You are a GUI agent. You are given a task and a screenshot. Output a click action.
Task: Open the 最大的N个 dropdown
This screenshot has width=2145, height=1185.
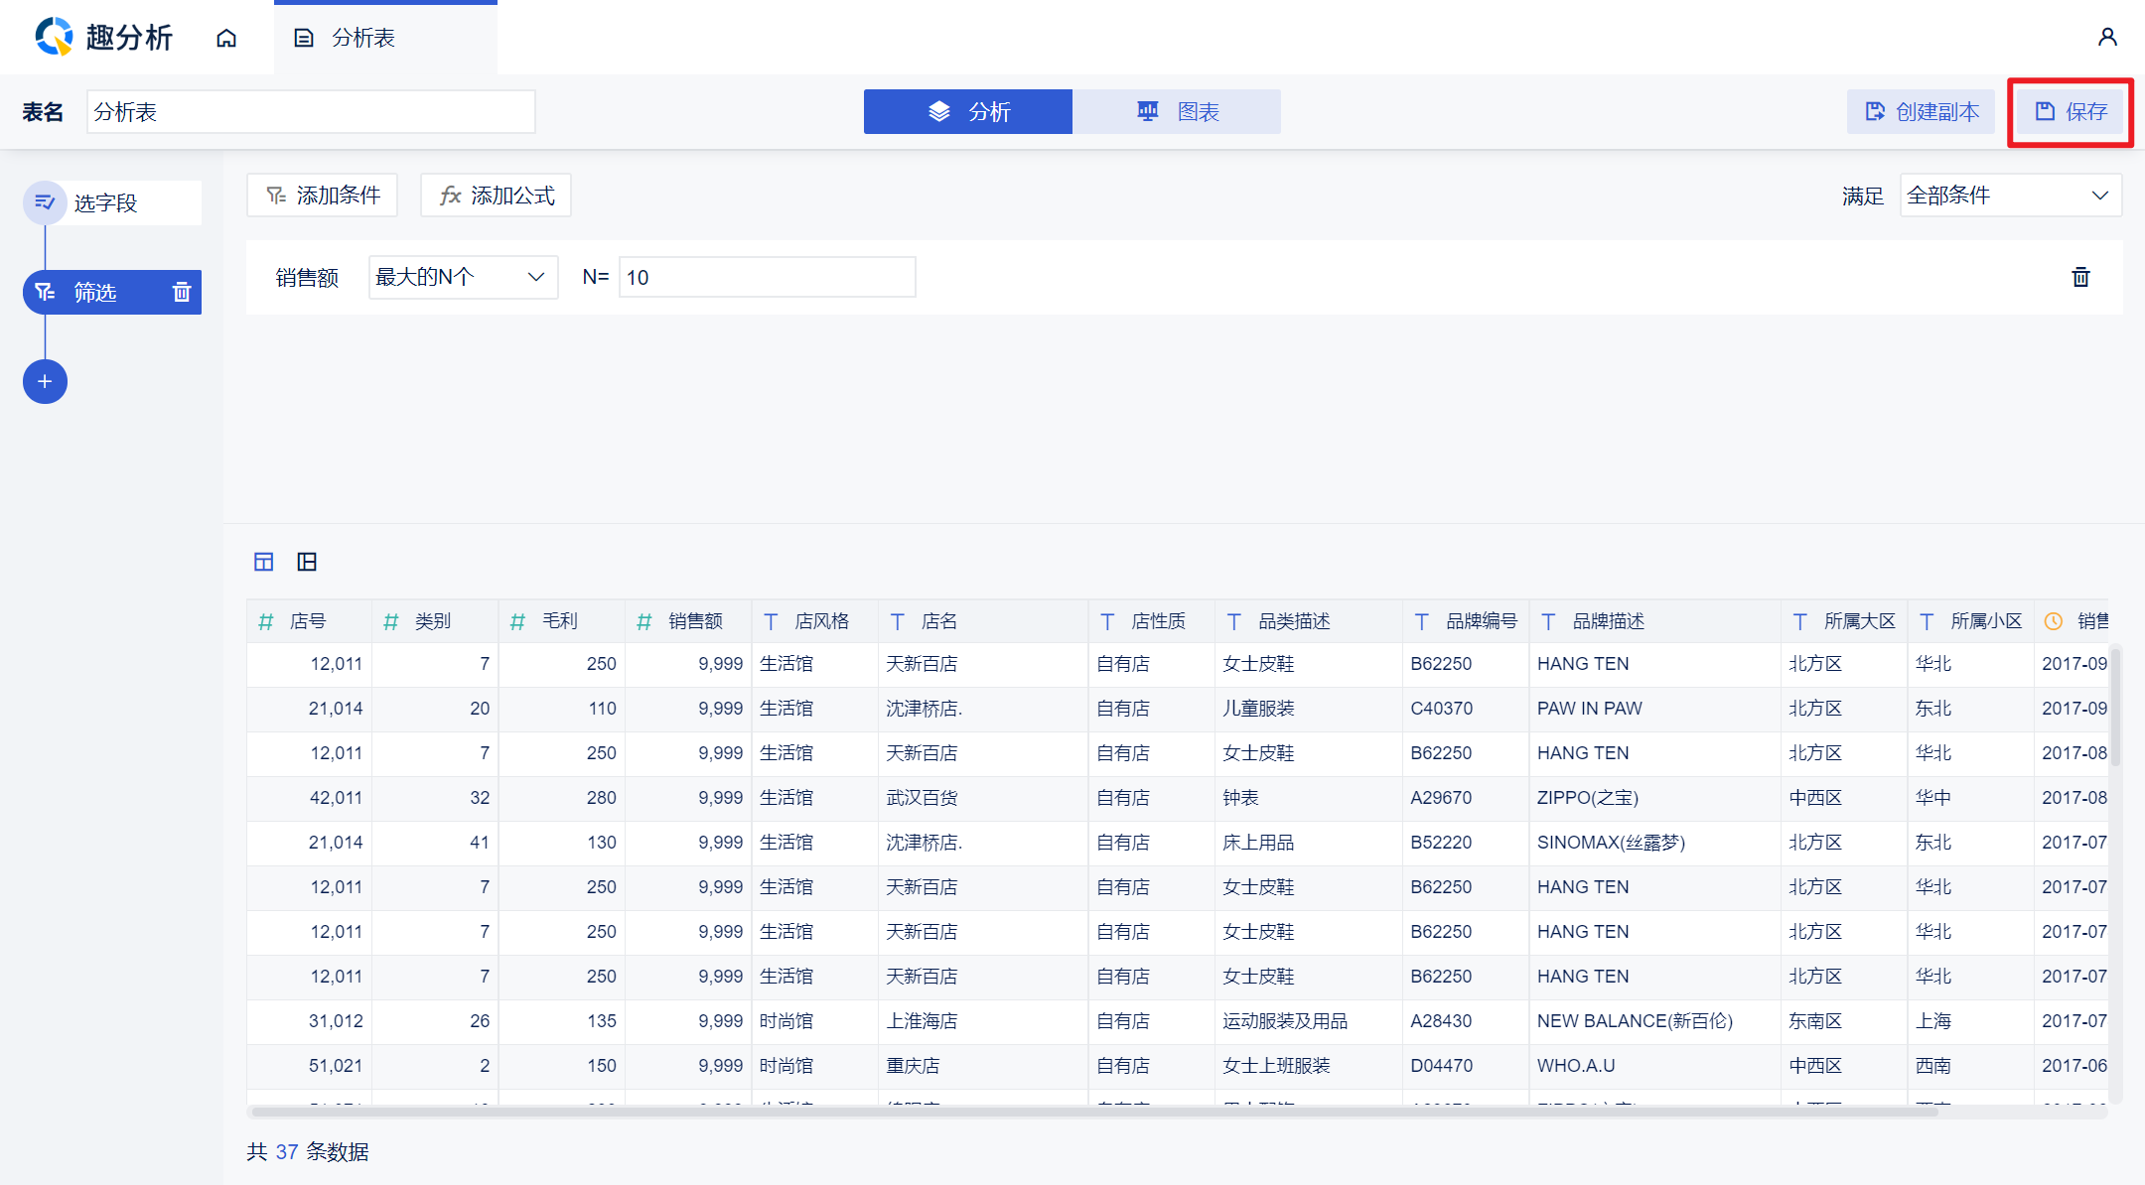tap(463, 277)
